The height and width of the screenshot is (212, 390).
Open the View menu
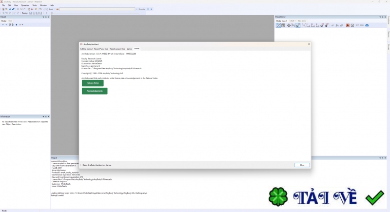pyautogui.click(x=16, y=5)
